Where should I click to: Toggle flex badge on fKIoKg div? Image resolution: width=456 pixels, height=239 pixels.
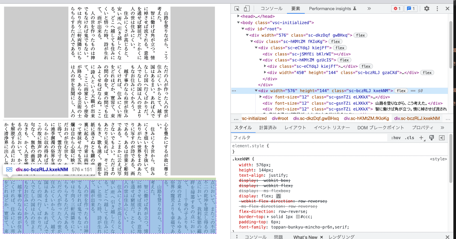pos(335,41)
